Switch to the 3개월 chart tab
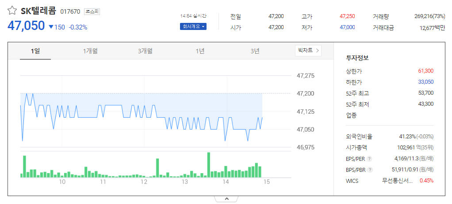This screenshot has width=452, height=204. click(x=145, y=51)
